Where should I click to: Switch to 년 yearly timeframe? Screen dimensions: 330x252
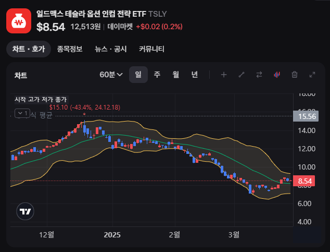point(195,75)
